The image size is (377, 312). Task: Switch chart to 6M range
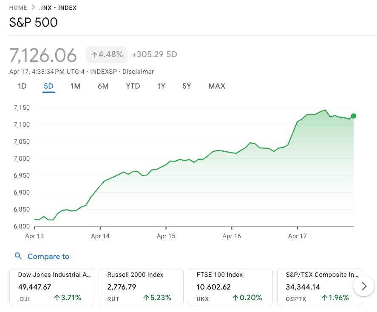click(103, 86)
